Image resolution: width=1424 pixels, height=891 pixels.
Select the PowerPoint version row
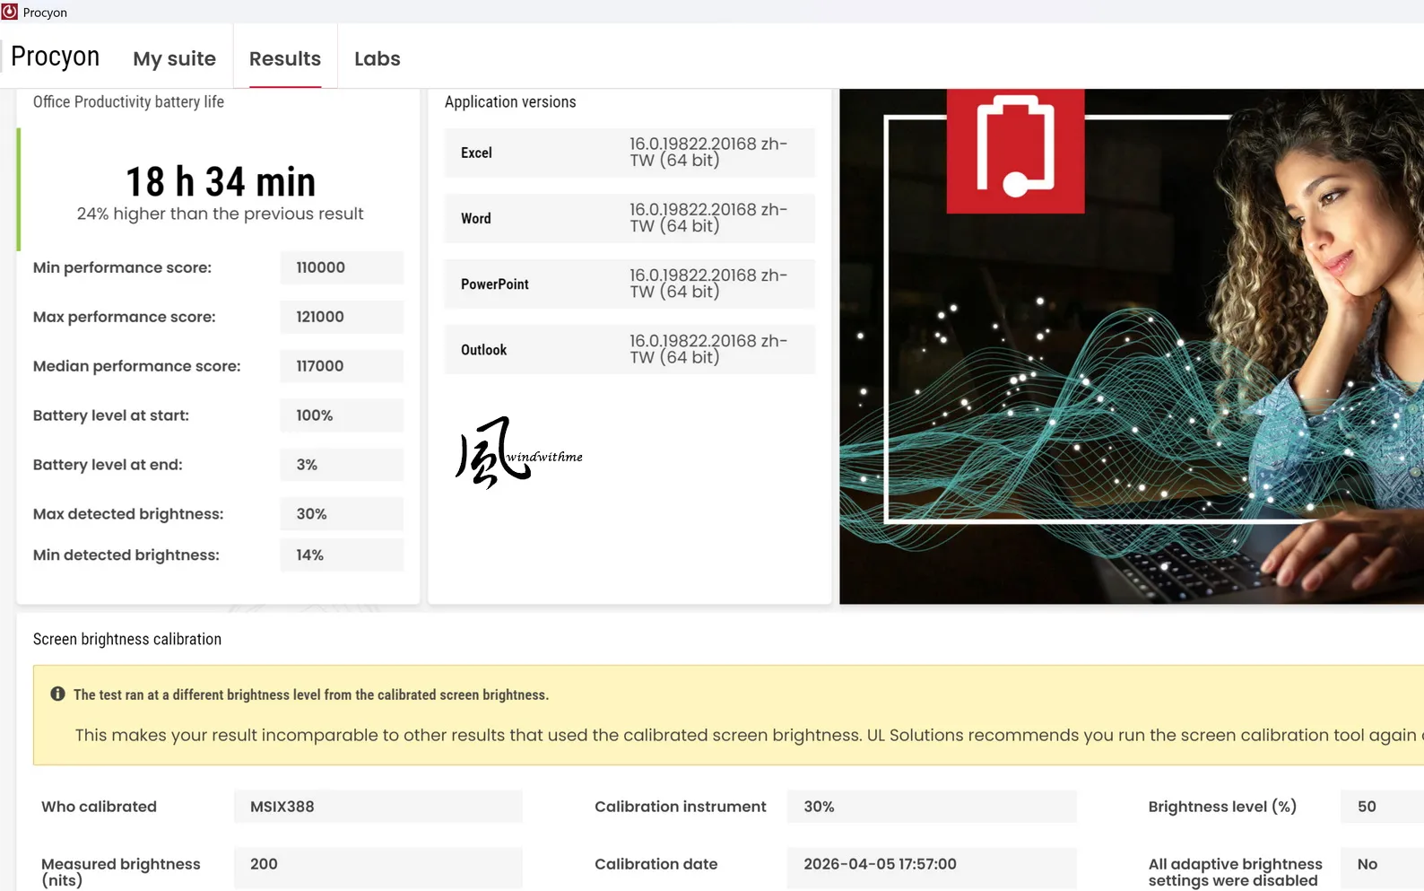pyautogui.click(x=630, y=284)
